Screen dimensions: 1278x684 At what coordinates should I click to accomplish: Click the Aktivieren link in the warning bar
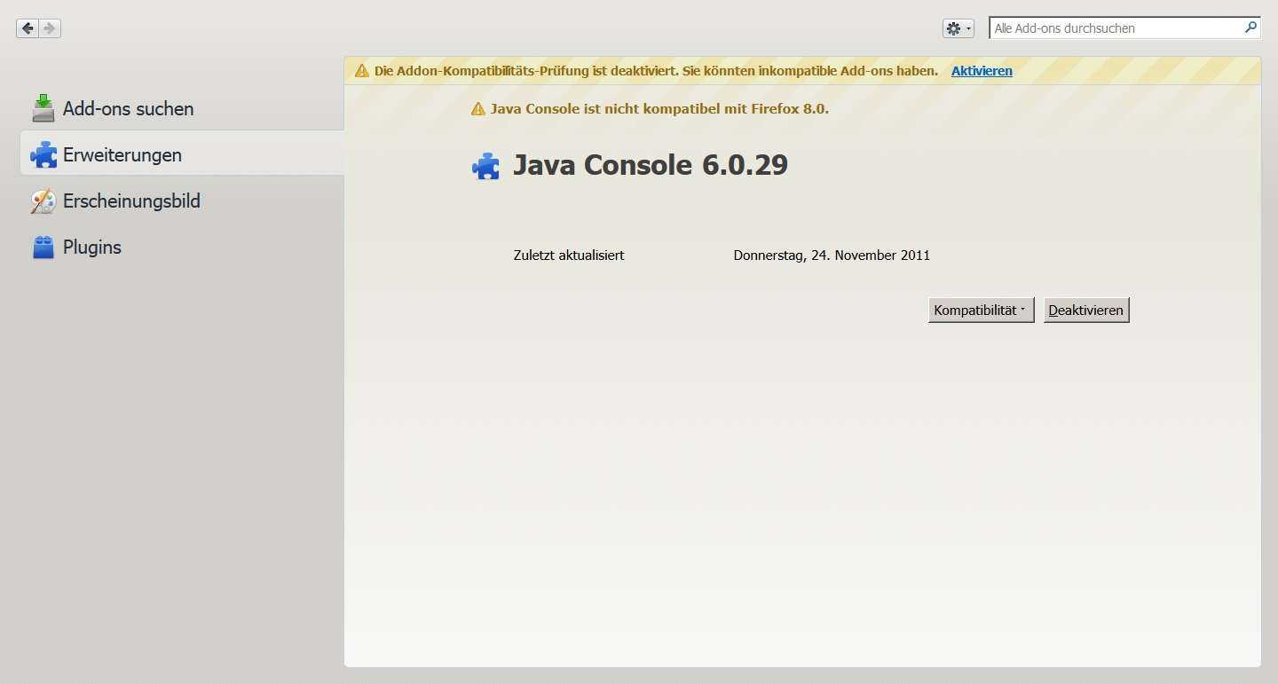(982, 71)
